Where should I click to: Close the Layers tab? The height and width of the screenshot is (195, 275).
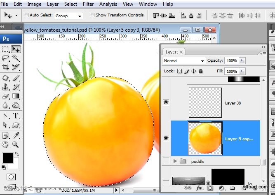(x=181, y=52)
